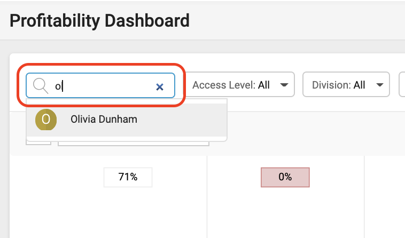Open the Division: All dropdown

pos(346,84)
